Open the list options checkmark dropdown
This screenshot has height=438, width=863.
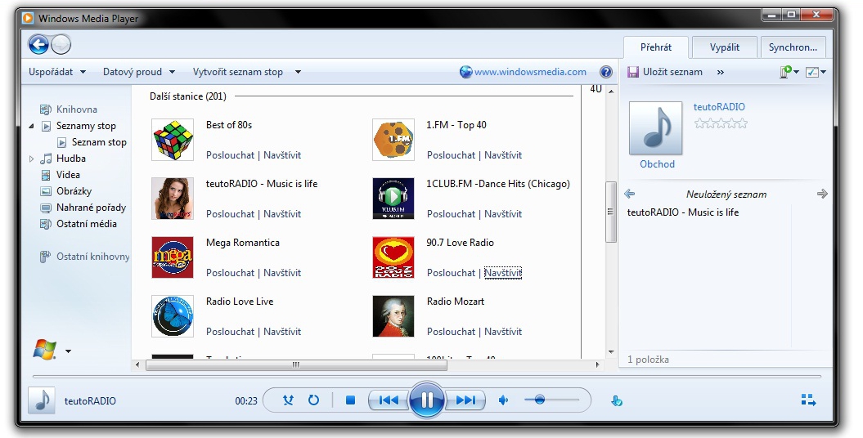tap(816, 72)
